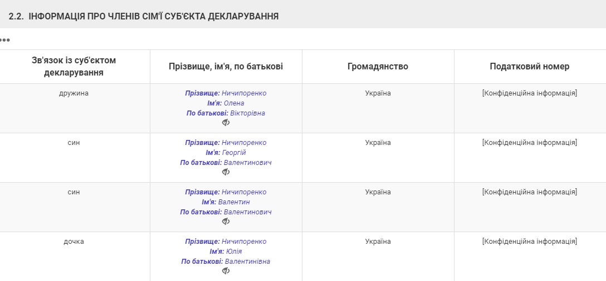606x281 pixels.
Task: Click the patronymic "Вікторівна"
Action: [247, 113]
